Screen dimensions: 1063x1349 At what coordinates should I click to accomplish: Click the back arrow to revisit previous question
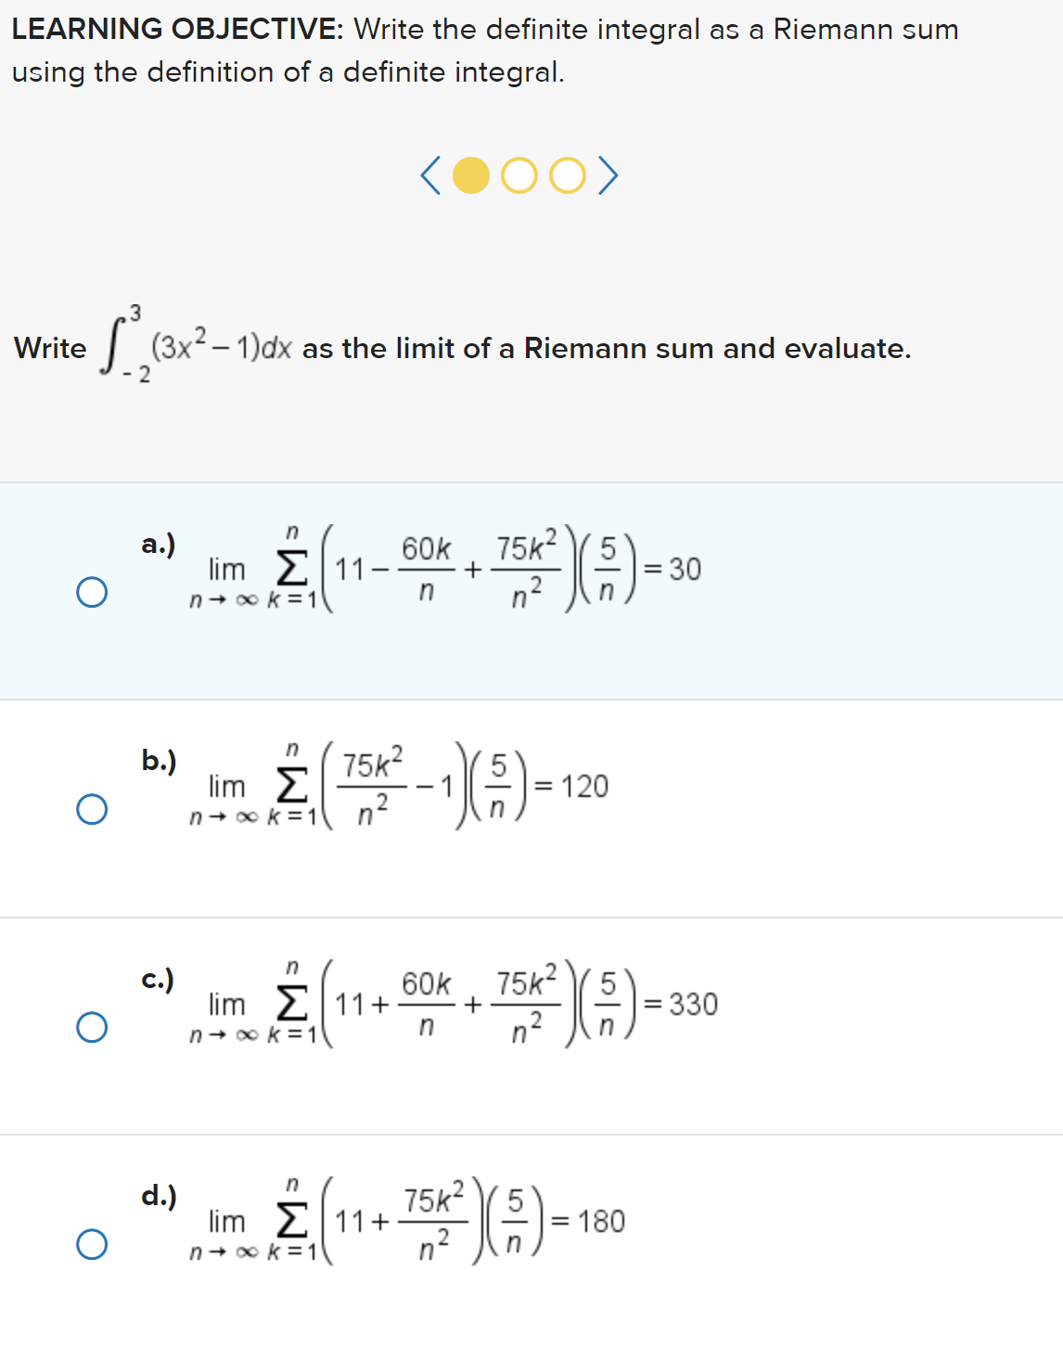(x=432, y=176)
